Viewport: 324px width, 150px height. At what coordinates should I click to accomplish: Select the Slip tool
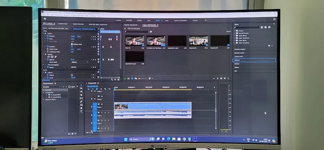click(81, 98)
